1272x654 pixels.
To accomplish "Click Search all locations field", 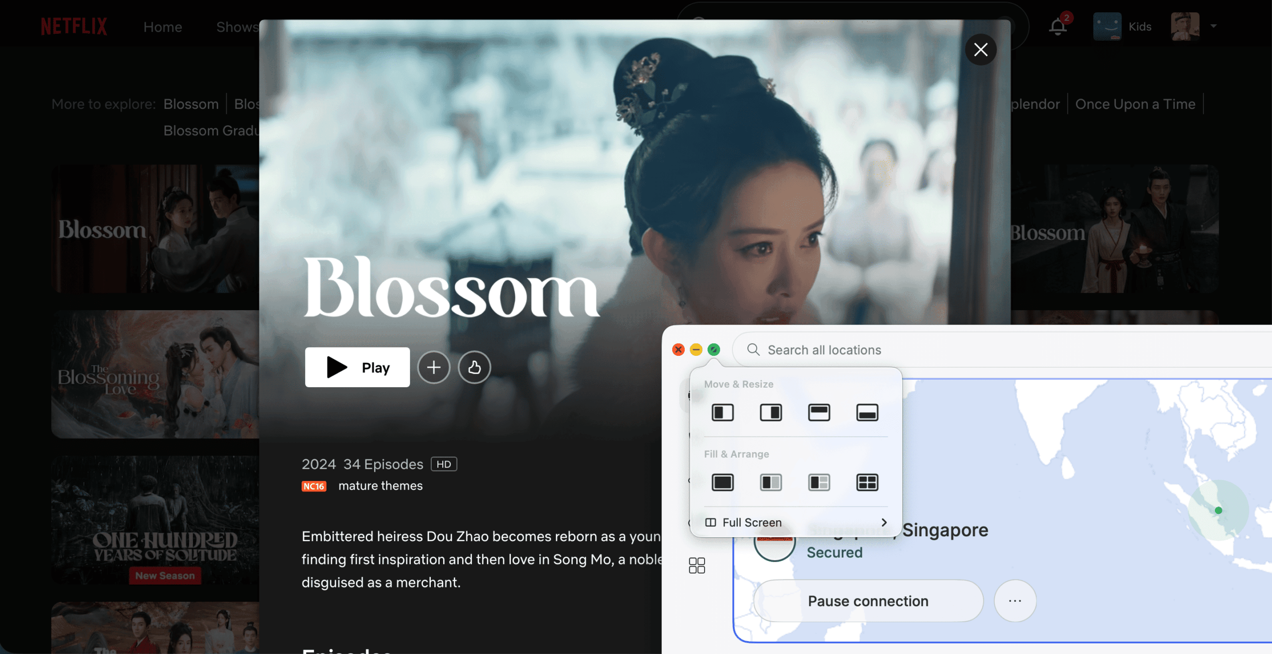I will [x=1002, y=350].
